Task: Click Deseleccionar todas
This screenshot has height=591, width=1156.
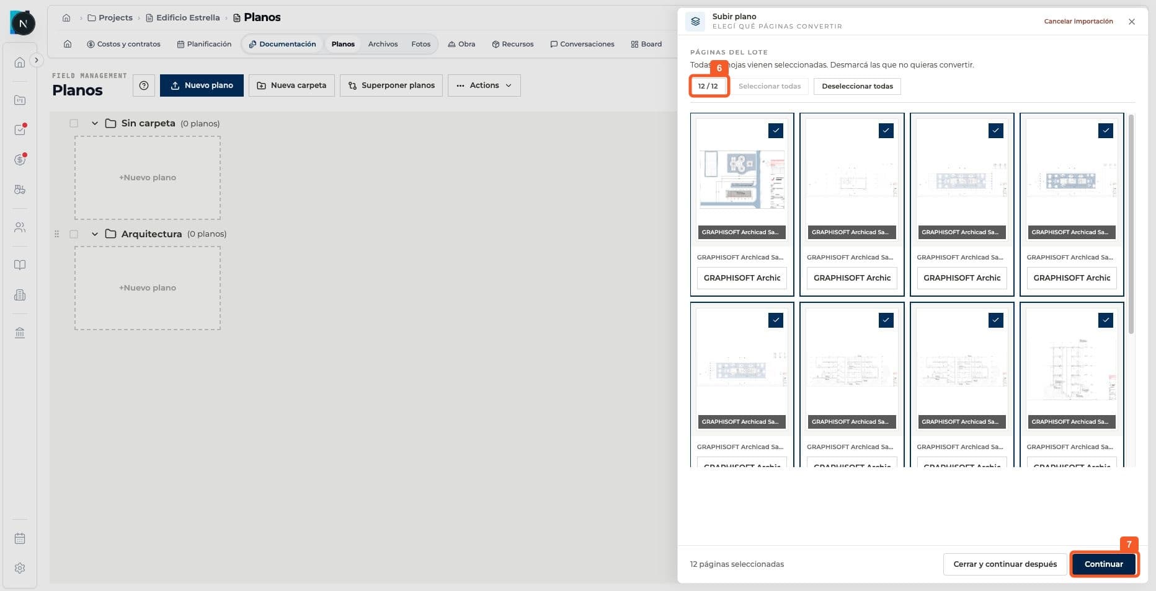Action: pyautogui.click(x=857, y=86)
